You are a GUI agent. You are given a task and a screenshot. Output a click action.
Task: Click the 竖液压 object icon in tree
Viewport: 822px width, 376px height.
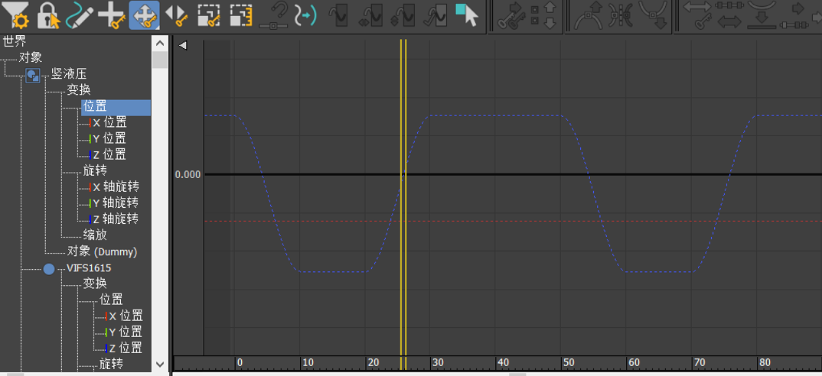(x=33, y=75)
